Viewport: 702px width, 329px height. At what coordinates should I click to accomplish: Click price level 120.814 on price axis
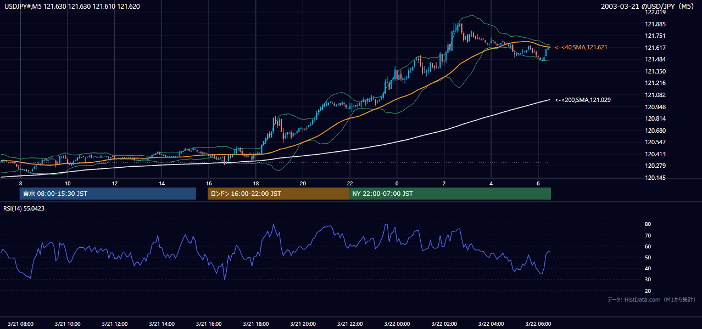656,118
